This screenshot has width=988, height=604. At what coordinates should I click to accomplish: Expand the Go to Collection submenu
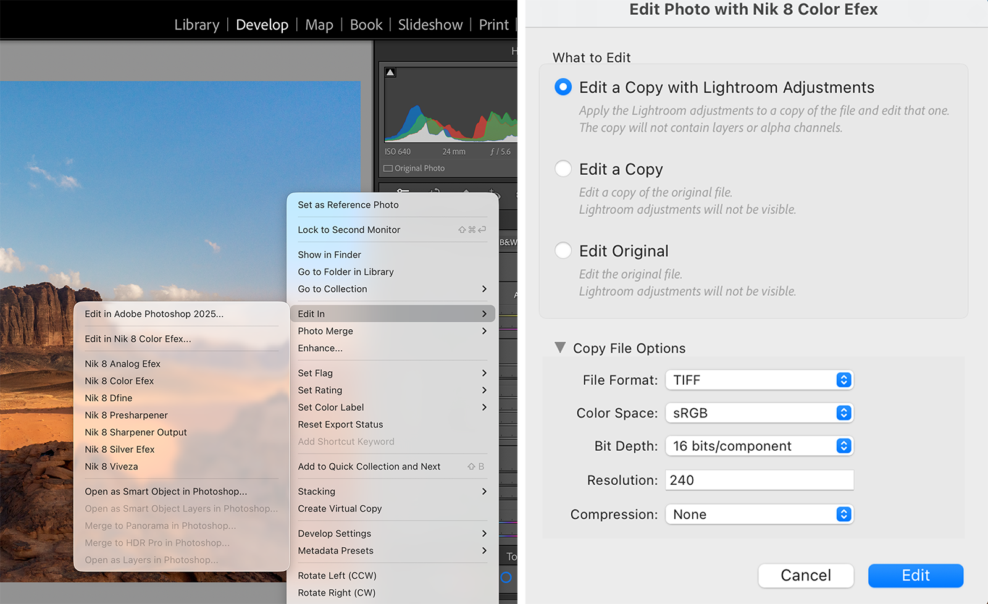(393, 289)
